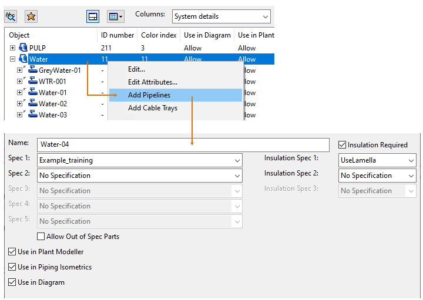Click the Name field containing Water-04
Viewport: 423px width, 300px height.
[x=183, y=145]
